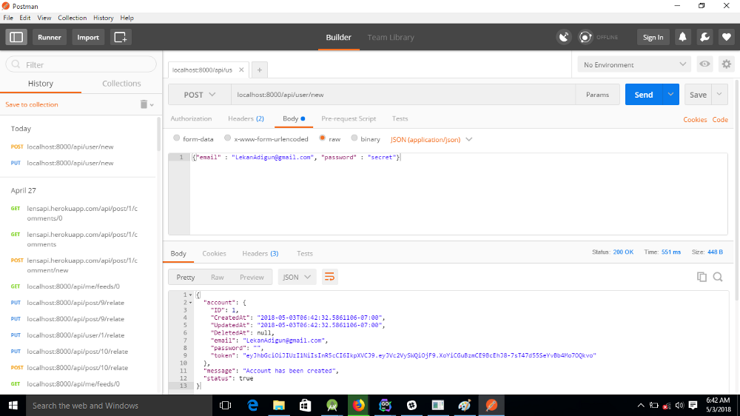740x416 pixels.
Task: Click the Sign In button
Action: click(x=653, y=37)
